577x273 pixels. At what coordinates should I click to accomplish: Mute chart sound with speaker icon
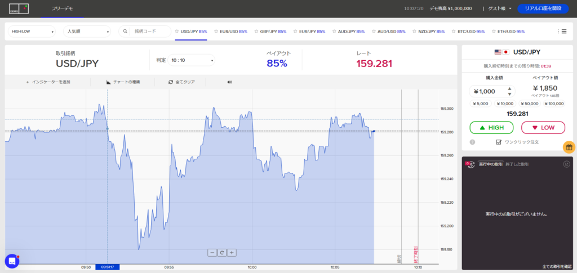(230, 82)
